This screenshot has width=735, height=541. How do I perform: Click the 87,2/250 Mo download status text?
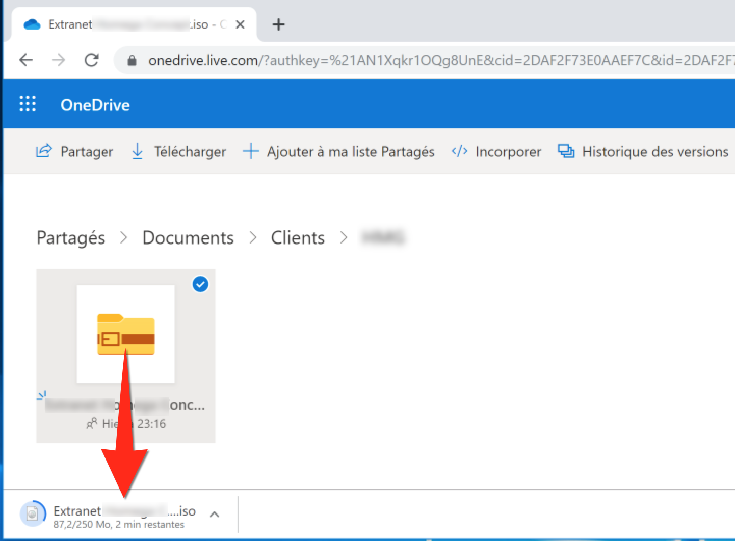[119, 525]
